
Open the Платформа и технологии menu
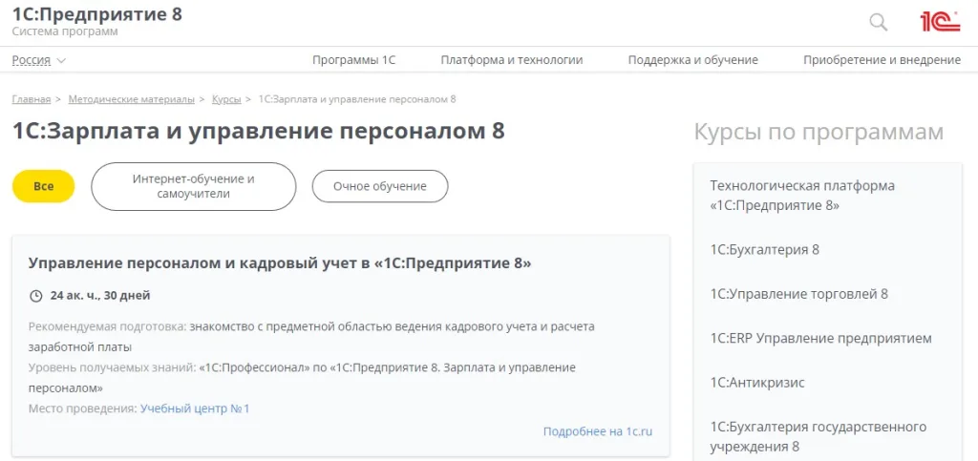click(x=512, y=60)
